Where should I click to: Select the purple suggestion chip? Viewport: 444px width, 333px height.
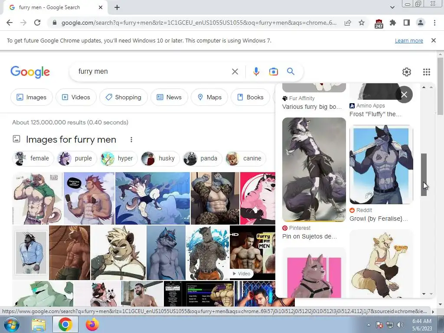77,158
